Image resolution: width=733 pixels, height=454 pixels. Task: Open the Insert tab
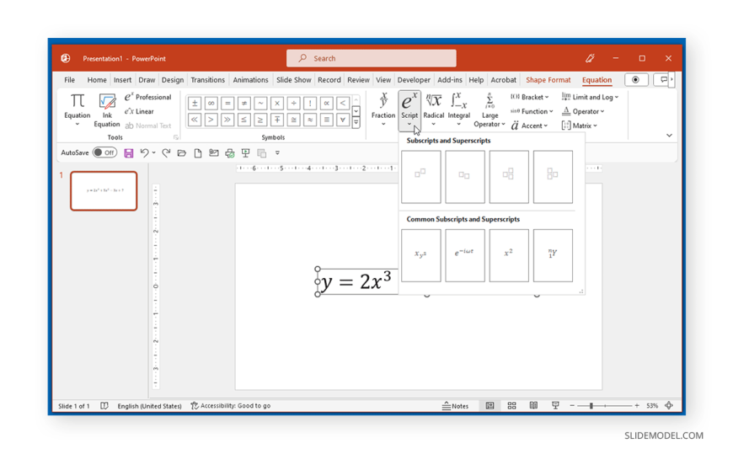coord(122,80)
